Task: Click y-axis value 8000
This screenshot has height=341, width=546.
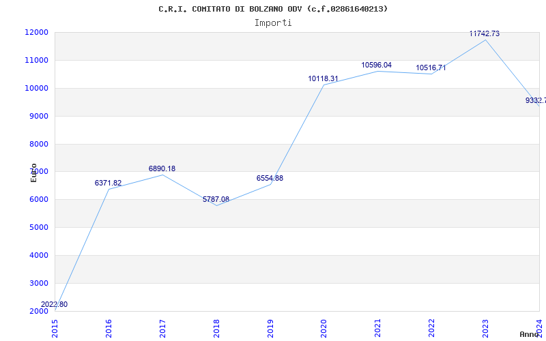Action: tap(38, 144)
